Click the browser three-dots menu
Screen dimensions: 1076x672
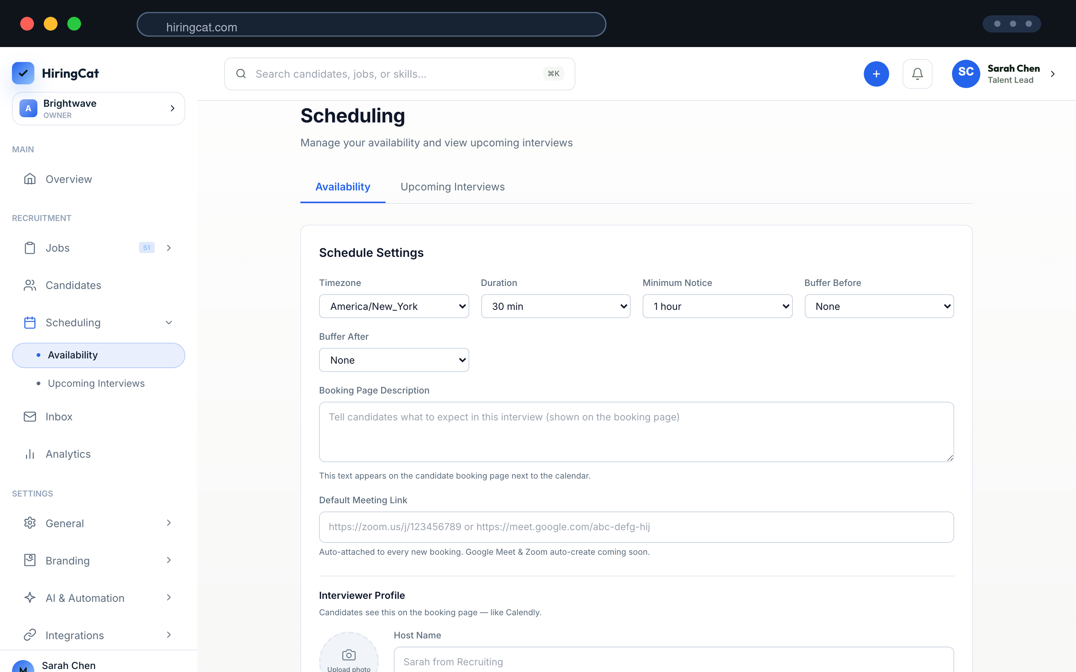click(x=1012, y=24)
